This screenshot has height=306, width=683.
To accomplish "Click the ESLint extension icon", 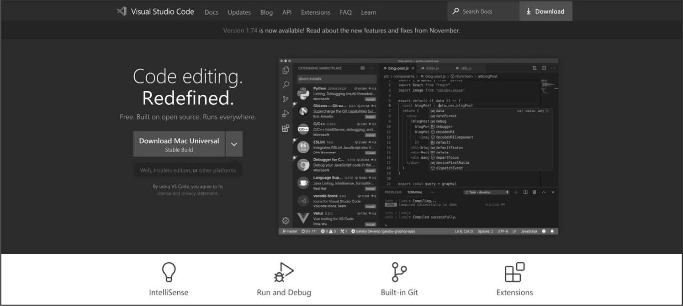I will point(303,147).
